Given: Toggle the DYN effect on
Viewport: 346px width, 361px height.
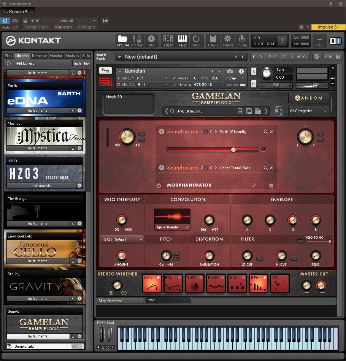Looking at the screenshot, I should [152, 283].
